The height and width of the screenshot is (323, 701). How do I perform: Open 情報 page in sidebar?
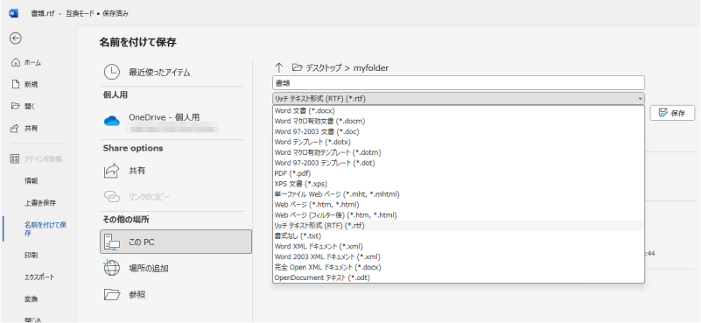pyautogui.click(x=31, y=181)
